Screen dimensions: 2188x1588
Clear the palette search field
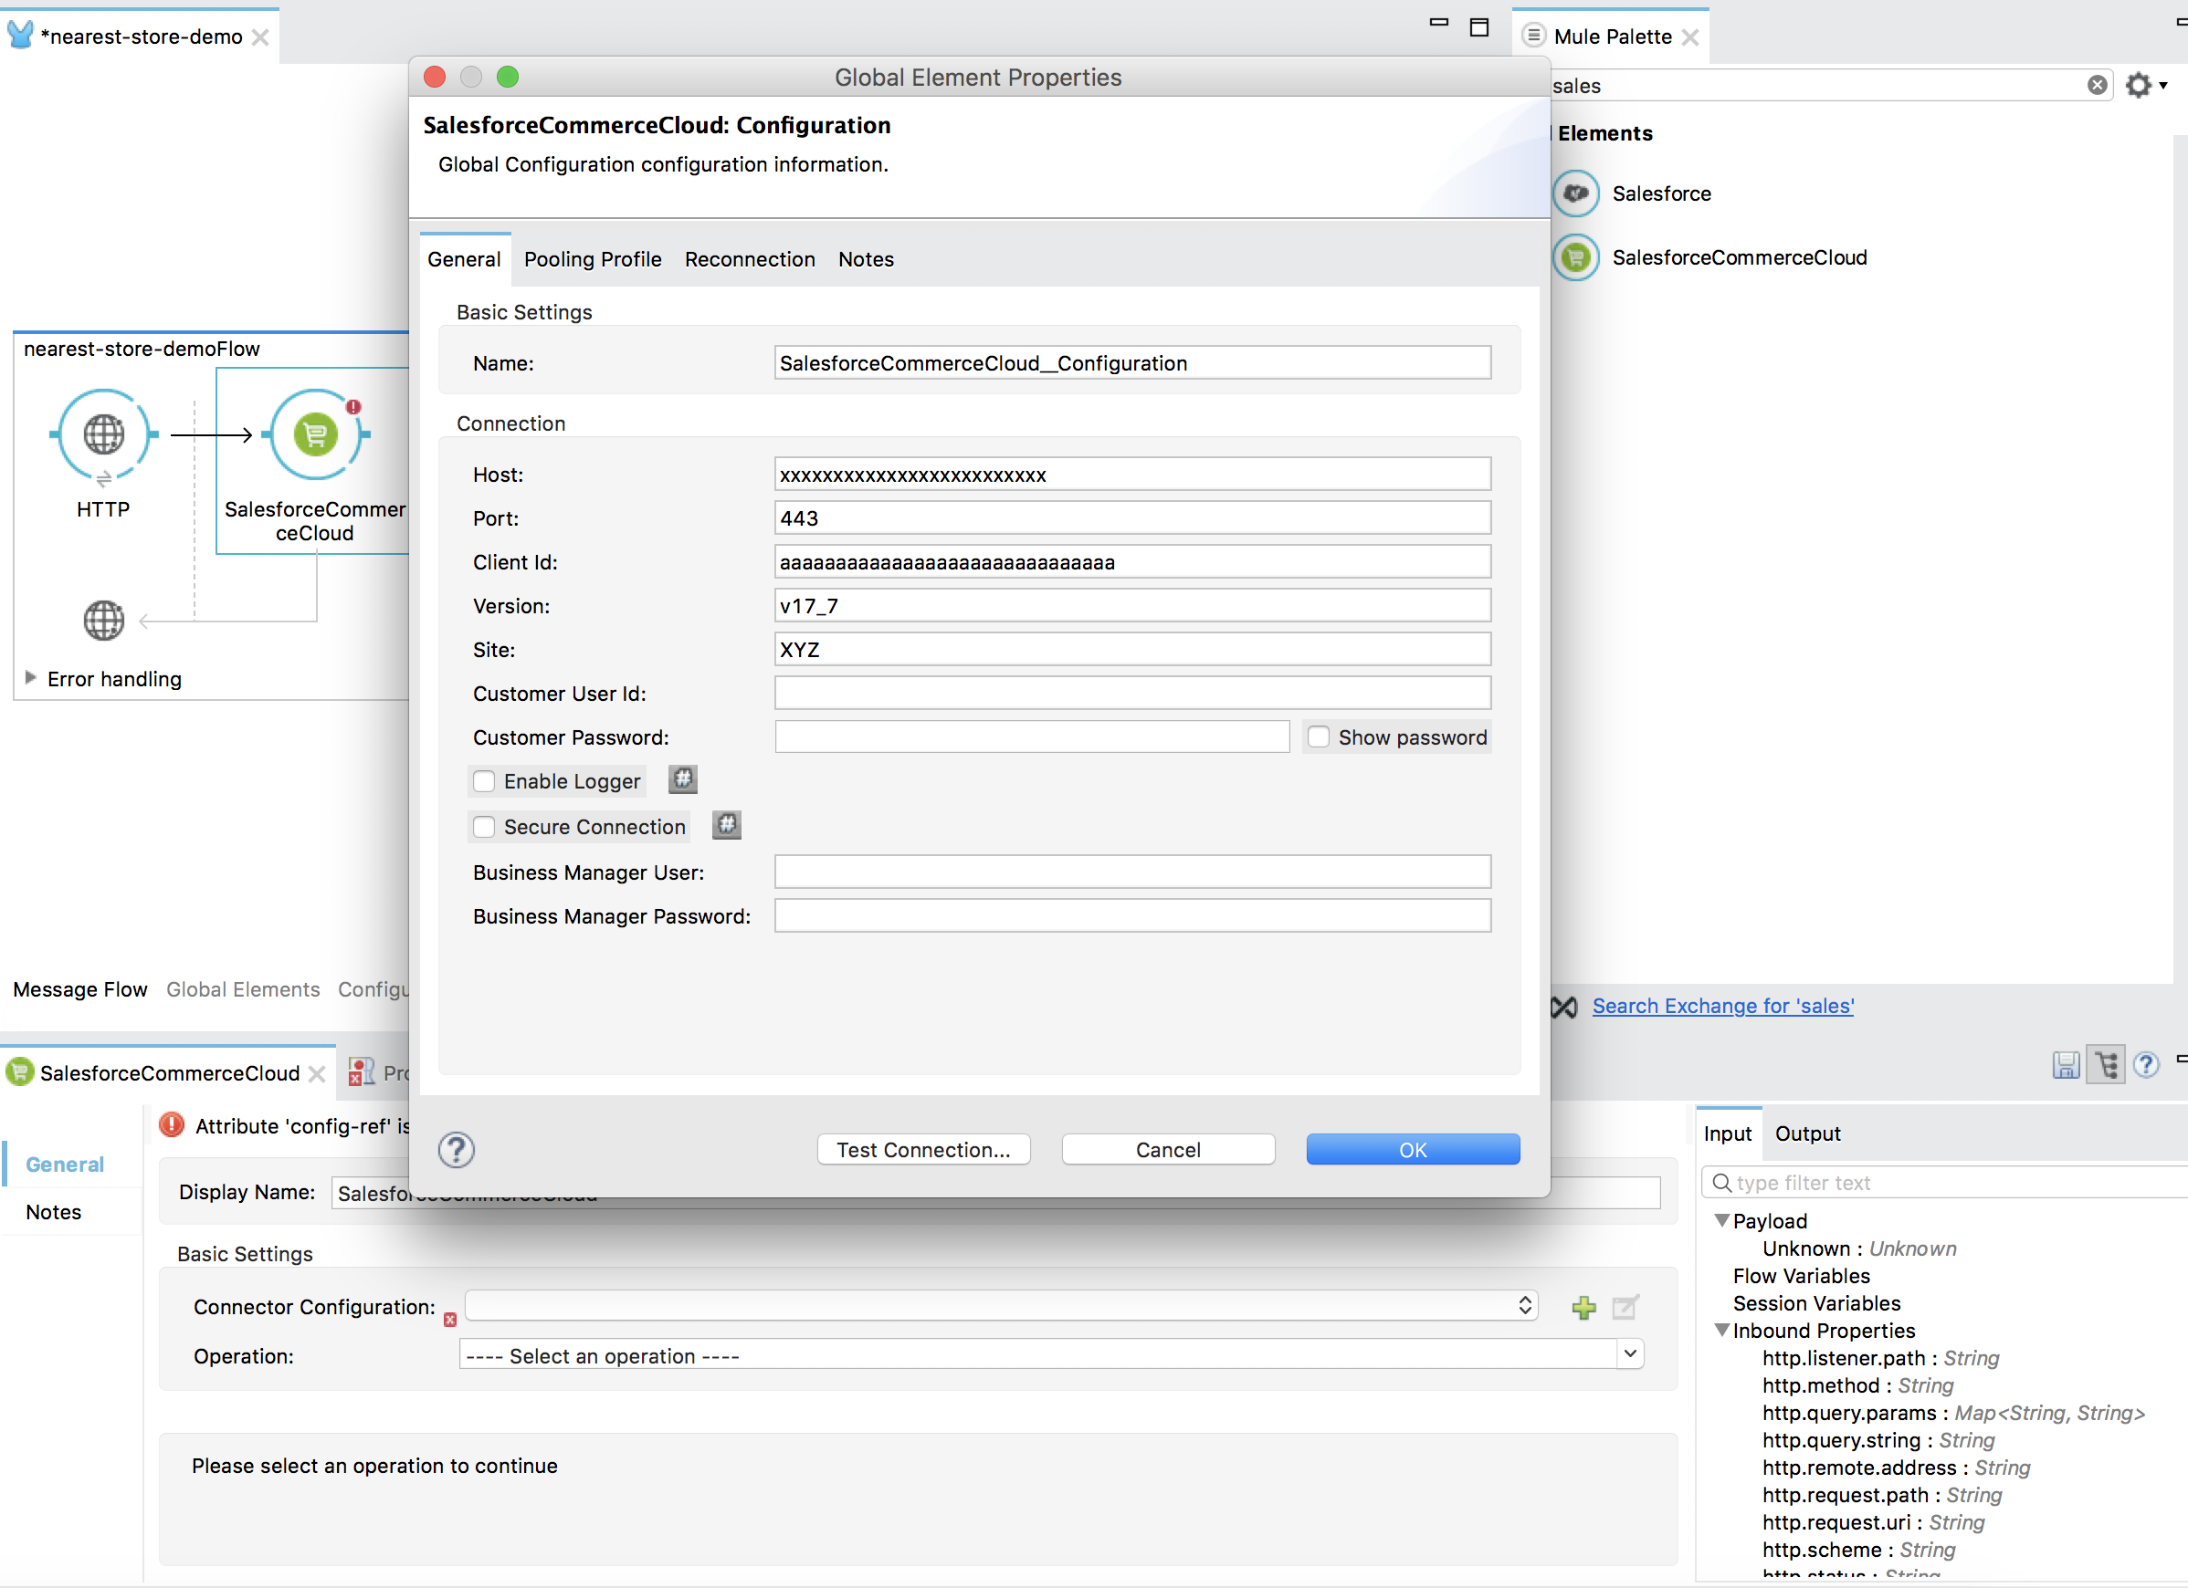(2097, 85)
